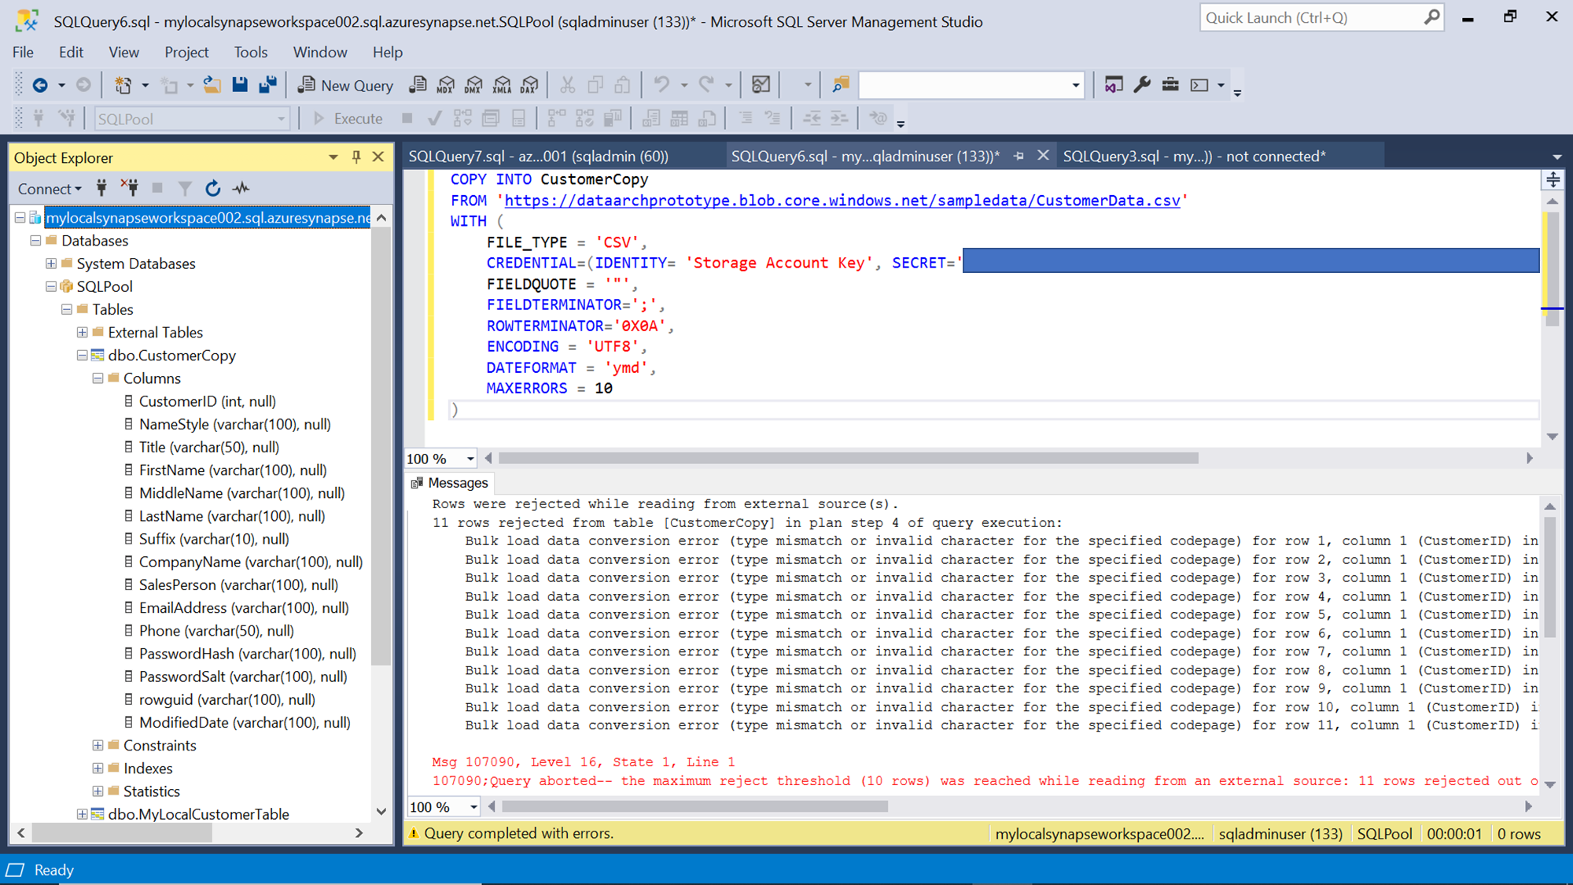Open the Tools menu
Viewport: 1573px width, 885px height.
250,52
